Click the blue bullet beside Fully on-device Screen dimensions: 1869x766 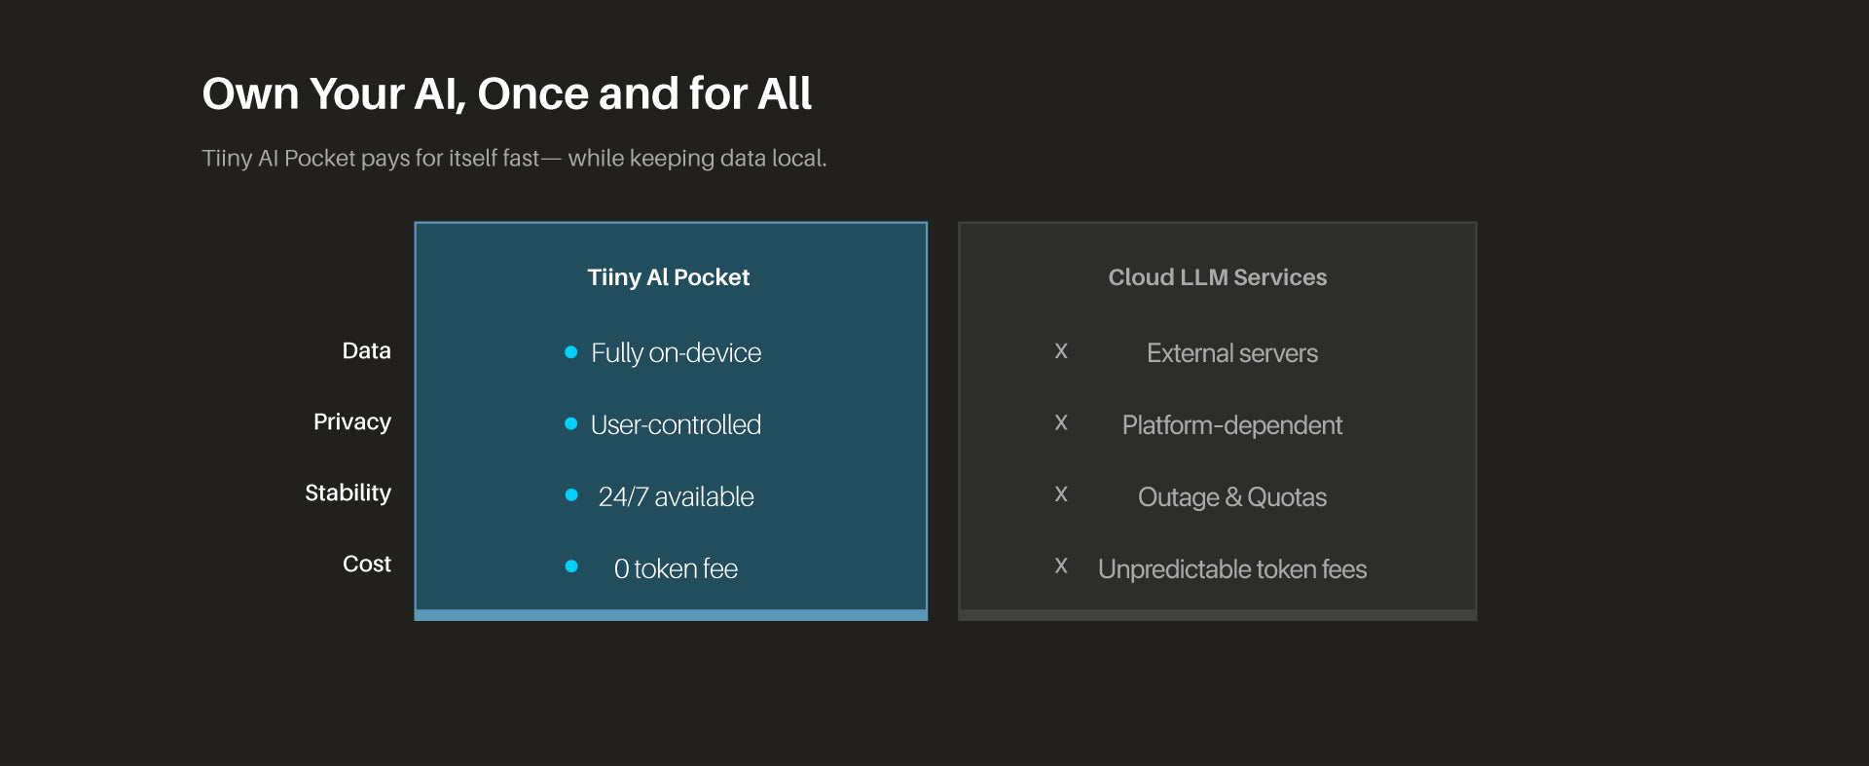click(x=571, y=352)
